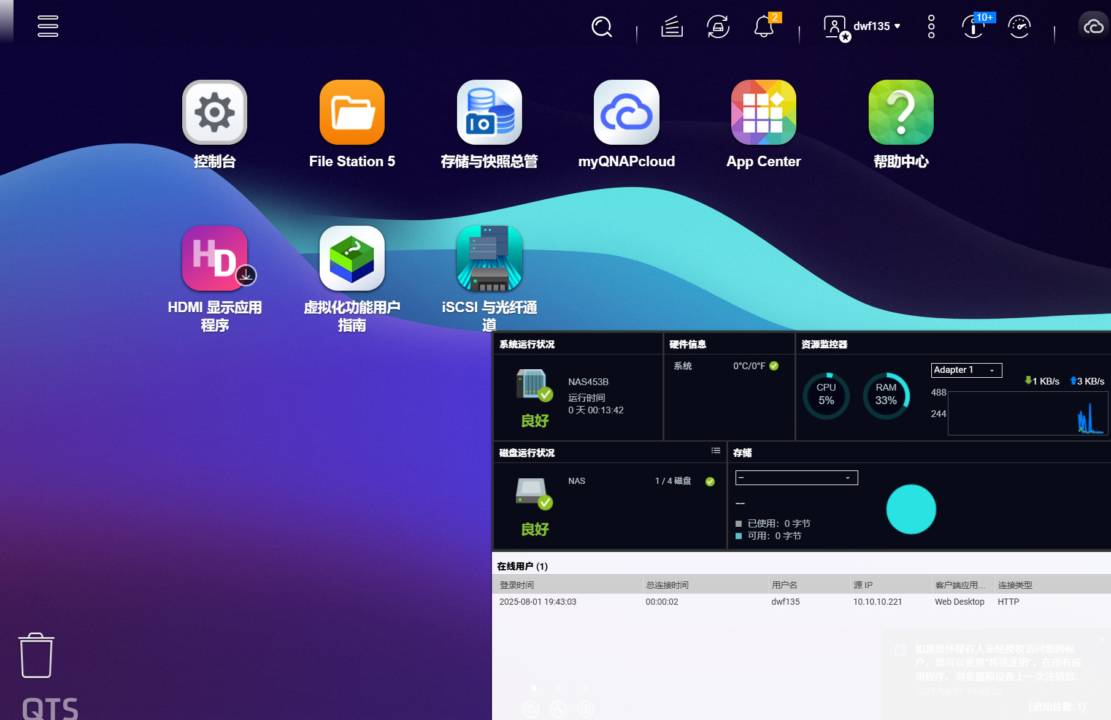Click 可用: 0 字节 legend entry
This screenshot has height=720, width=1111.
coord(768,535)
